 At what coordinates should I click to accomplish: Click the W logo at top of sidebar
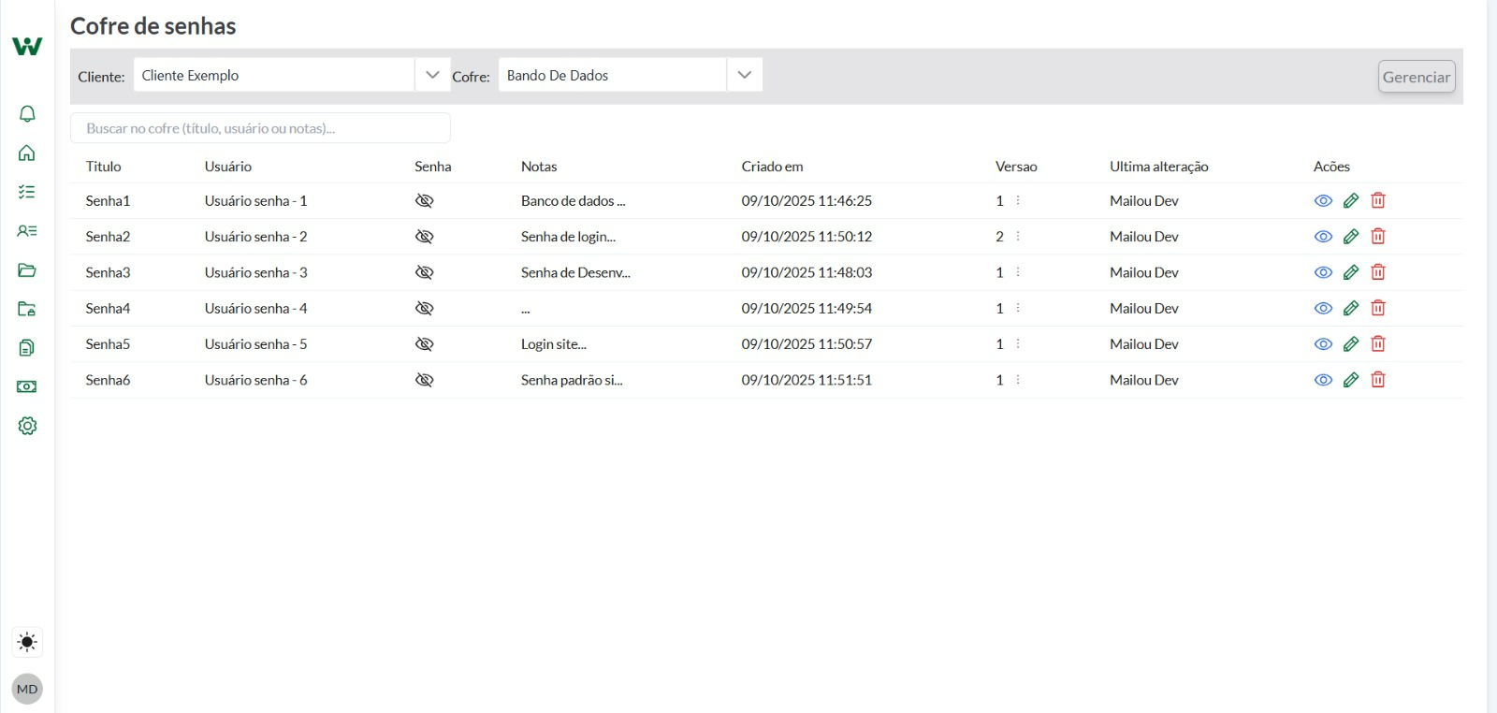tap(27, 46)
